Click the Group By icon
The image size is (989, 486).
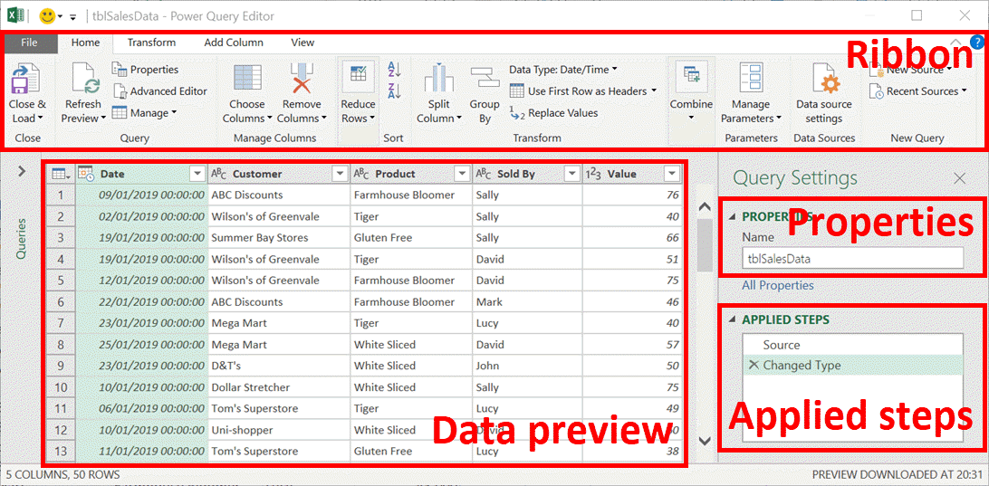tap(485, 81)
